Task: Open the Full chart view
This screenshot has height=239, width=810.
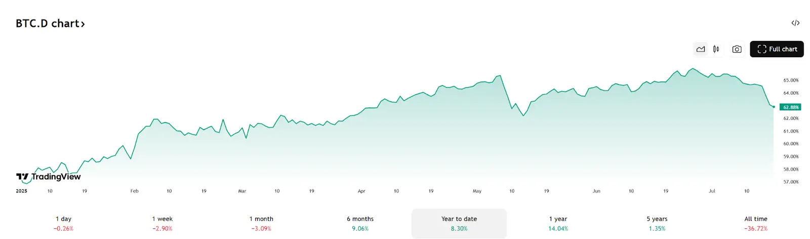Action: coord(777,49)
